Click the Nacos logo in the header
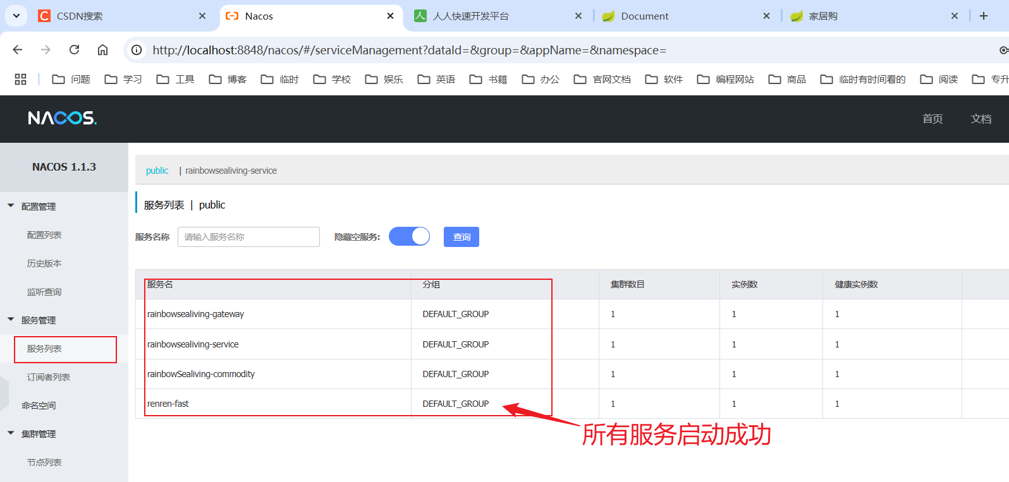This screenshot has height=482, width=1009. coord(62,118)
